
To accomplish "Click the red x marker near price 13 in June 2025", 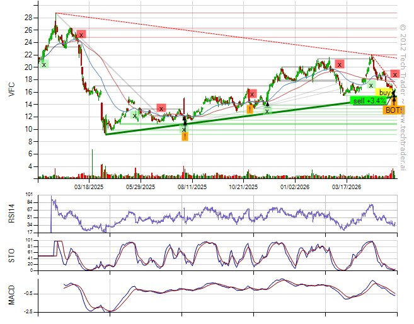I will [161, 108].
